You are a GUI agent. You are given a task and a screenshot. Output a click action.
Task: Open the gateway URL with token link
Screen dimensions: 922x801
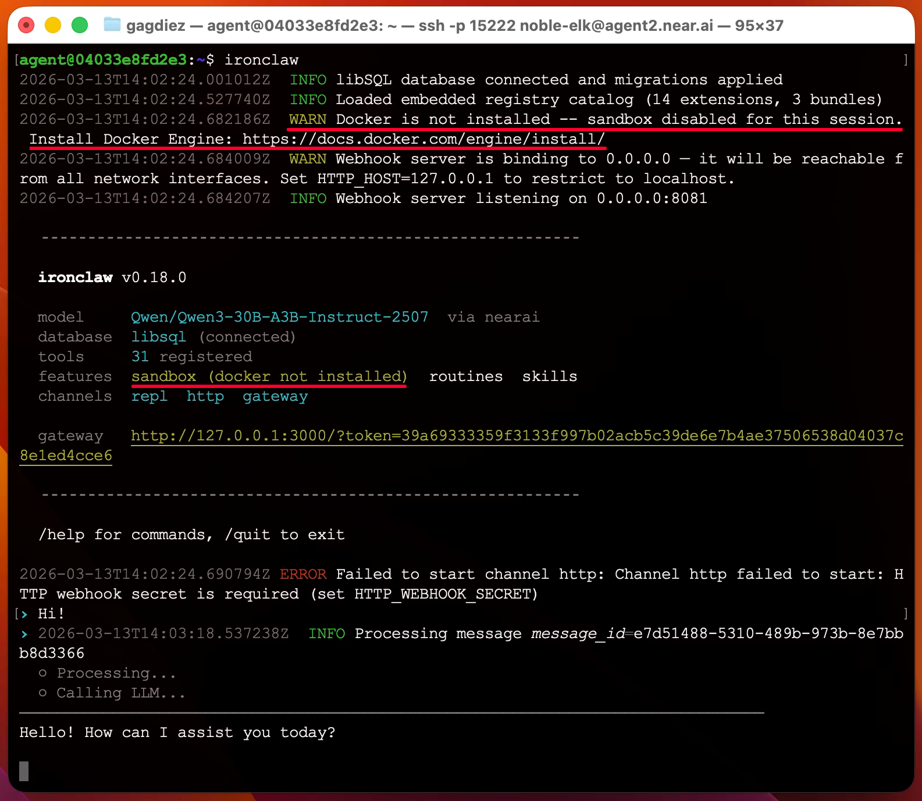point(517,436)
